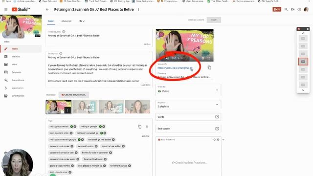The height and width of the screenshot is (176, 313).
Task: Open Transcriptions in the left sidebar
Action: coord(21,80)
